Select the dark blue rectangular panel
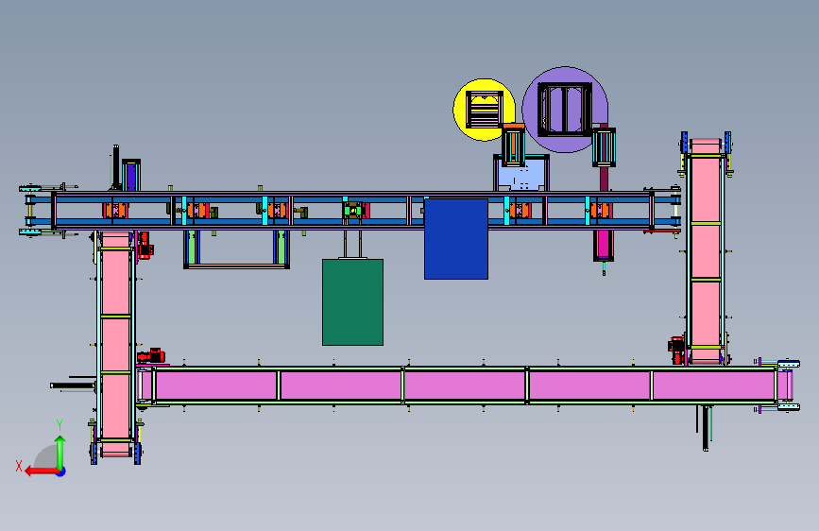 coord(456,238)
